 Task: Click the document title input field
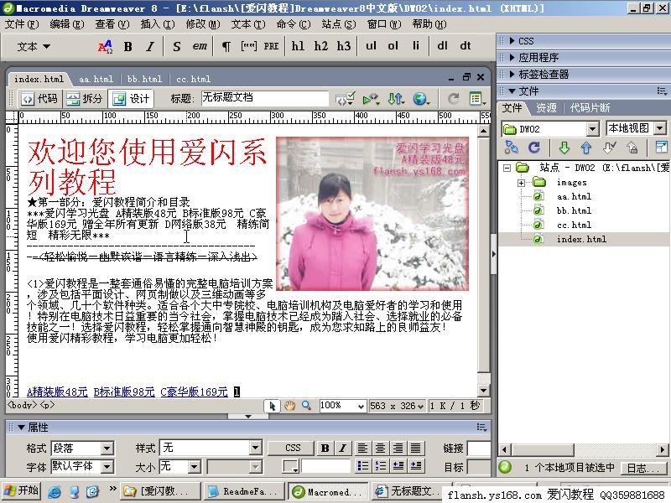coord(264,98)
